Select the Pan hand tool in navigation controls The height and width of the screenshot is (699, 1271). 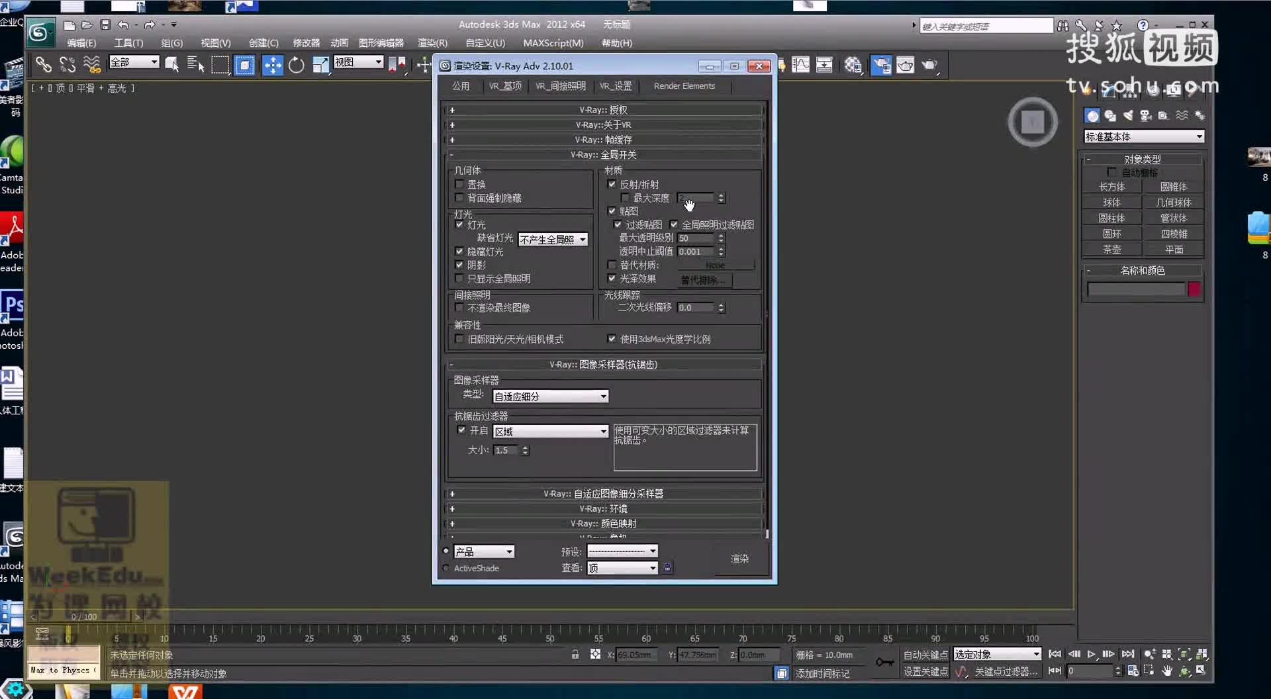click(1166, 671)
